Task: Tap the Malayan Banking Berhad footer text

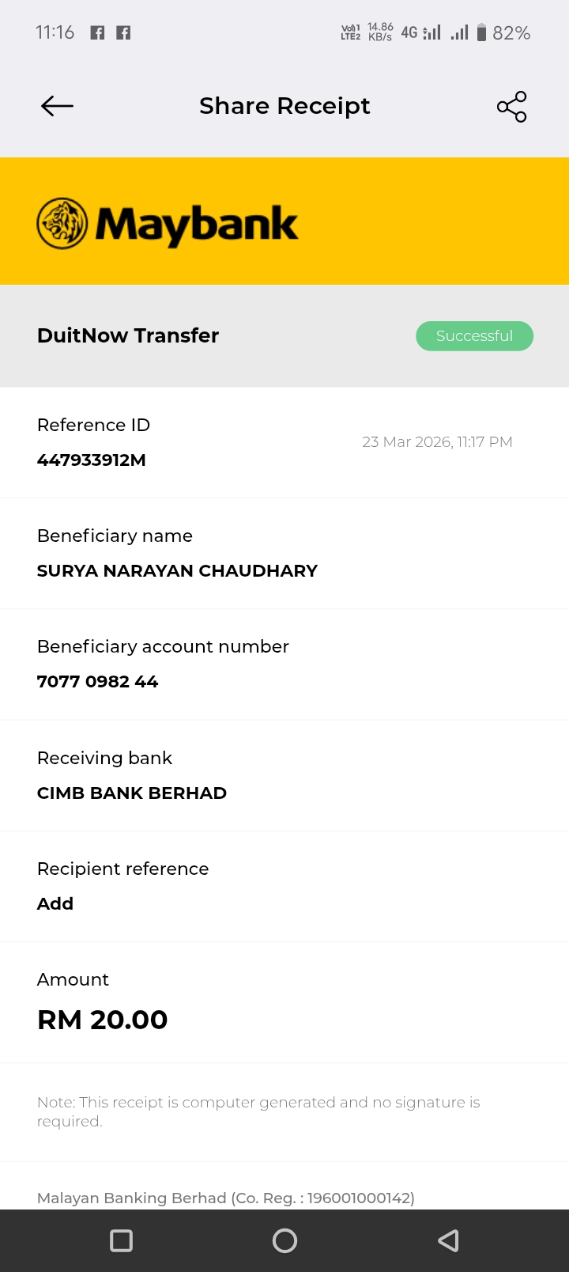Action: (225, 1198)
